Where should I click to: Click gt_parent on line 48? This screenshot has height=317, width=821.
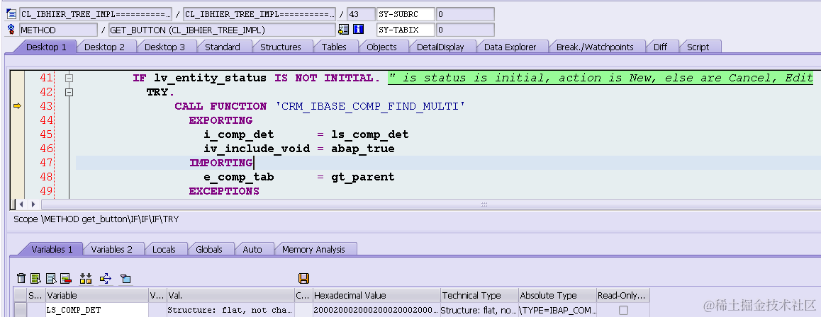[x=363, y=177]
